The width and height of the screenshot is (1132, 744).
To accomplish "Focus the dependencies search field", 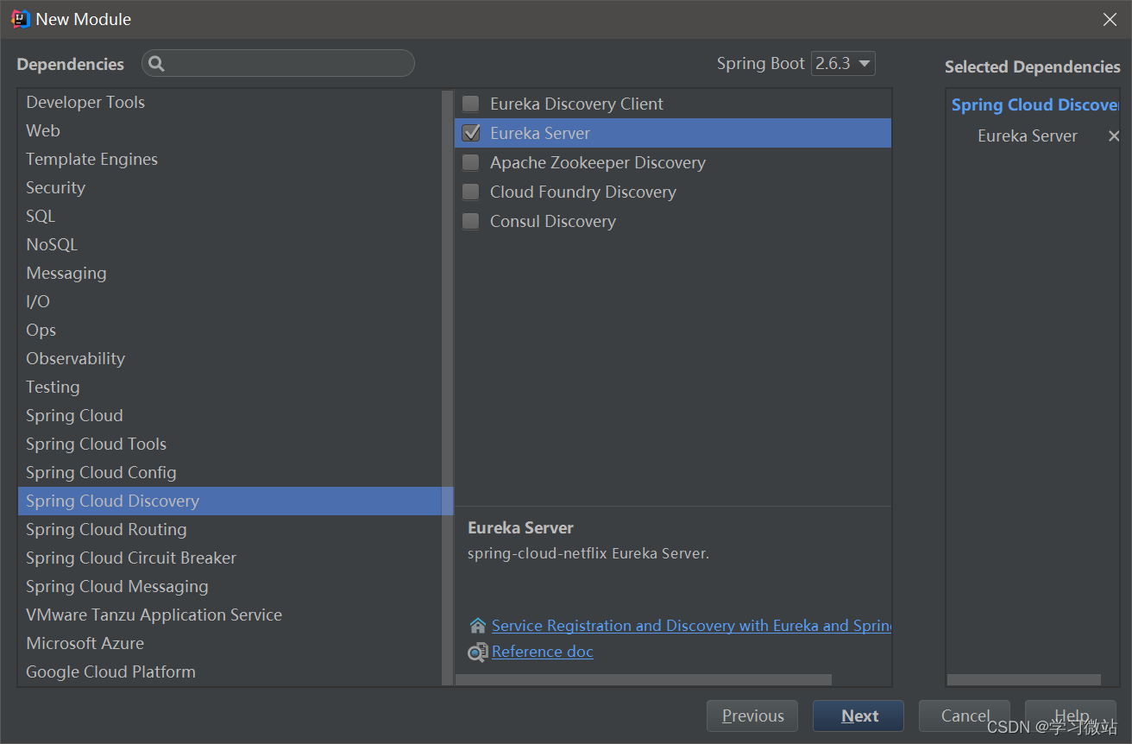I will point(278,63).
